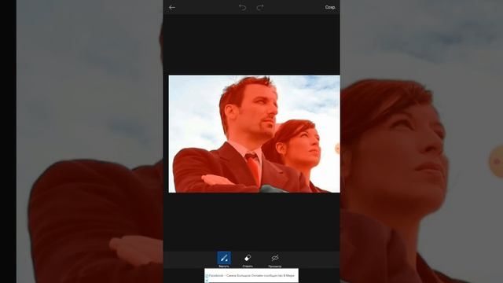503x283 pixels.
Task: Undo the last brush stroke
Action: click(242, 7)
